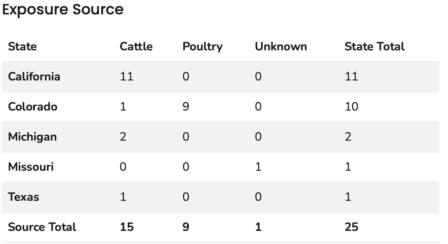Screen dimensions: 448x244
Task: Click the Exposure Source heading
Action: (x=63, y=9)
